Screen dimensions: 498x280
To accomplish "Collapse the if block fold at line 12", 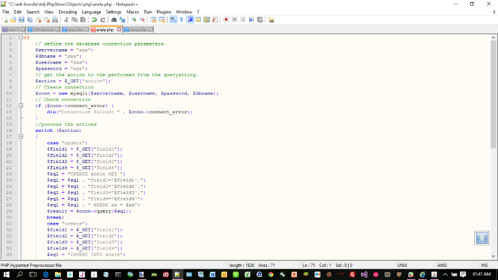I will [20, 106].
